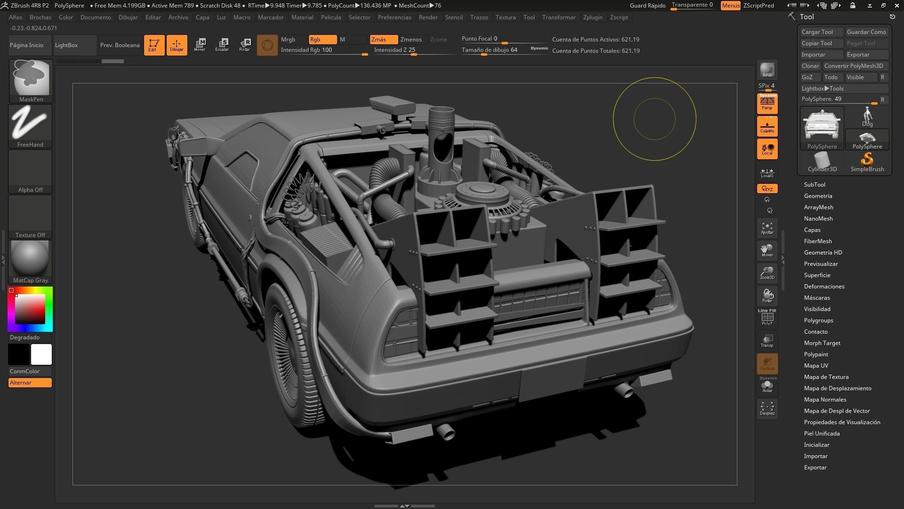Click the Mover hand icon in right shelf
904x509 pixels.
pos(767,251)
